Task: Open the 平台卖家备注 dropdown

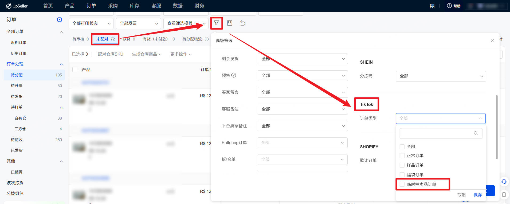Action: point(303,126)
